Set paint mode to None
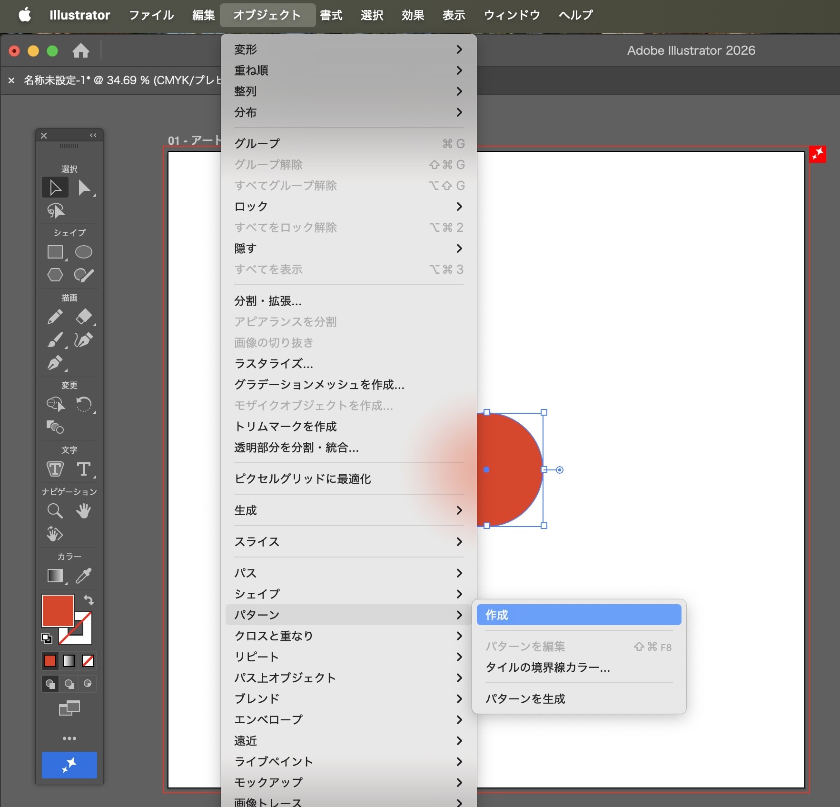Image resolution: width=840 pixels, height=807 pixels. coord(88,661)
